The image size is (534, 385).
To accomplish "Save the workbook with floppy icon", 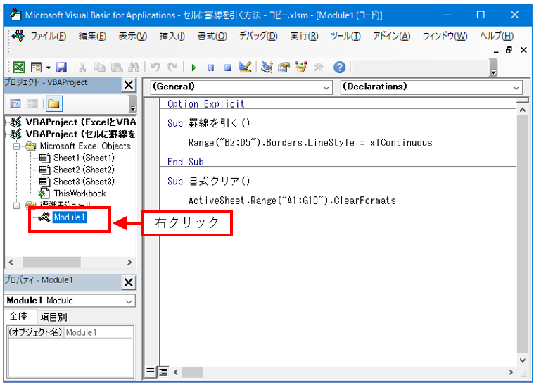I will tap(61, 67).
